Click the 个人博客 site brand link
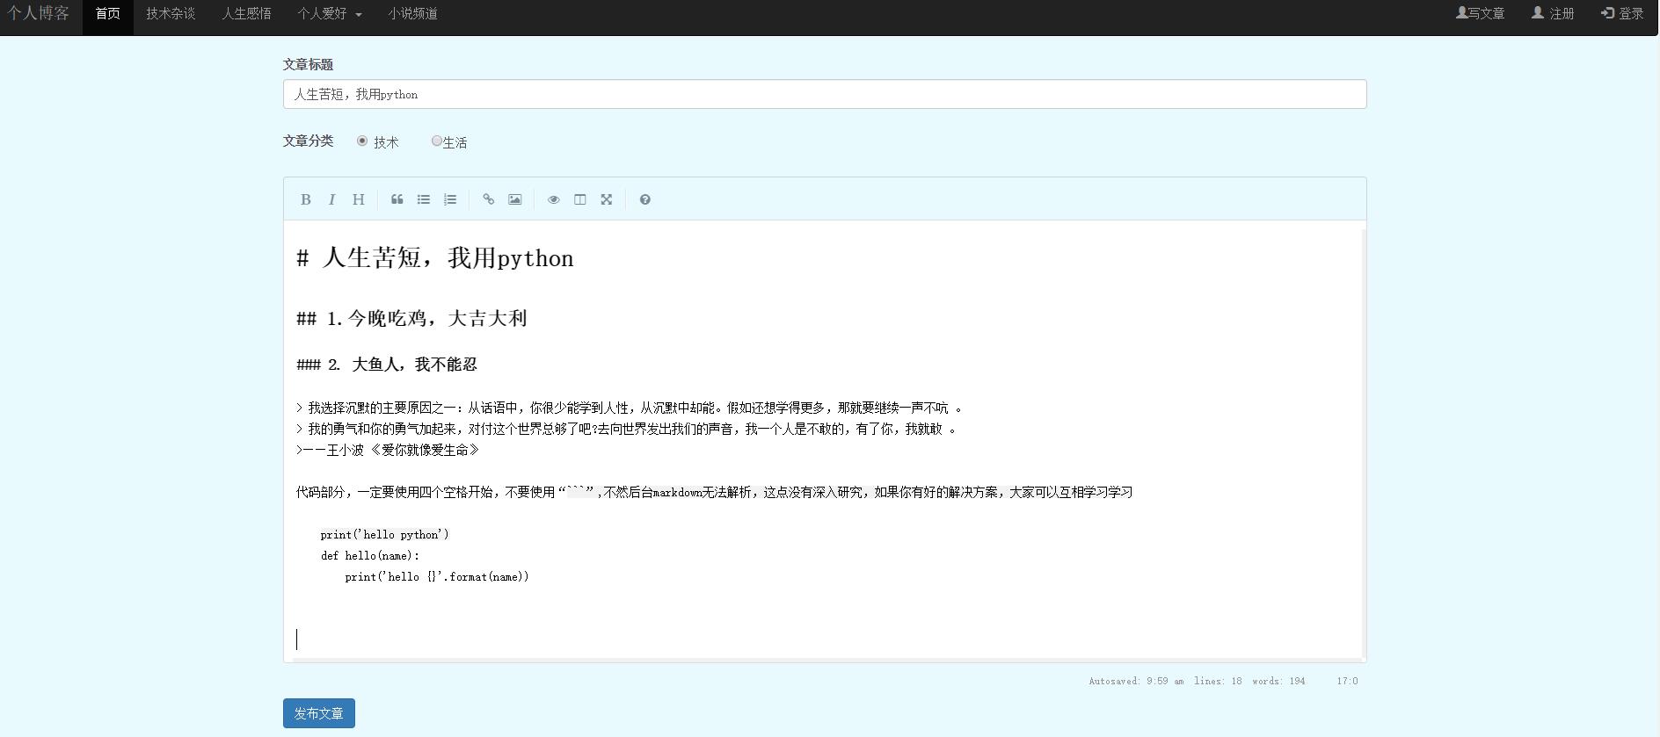Image resolution: width=1660 pixels, height=737 pixels. tap(39, 13)
